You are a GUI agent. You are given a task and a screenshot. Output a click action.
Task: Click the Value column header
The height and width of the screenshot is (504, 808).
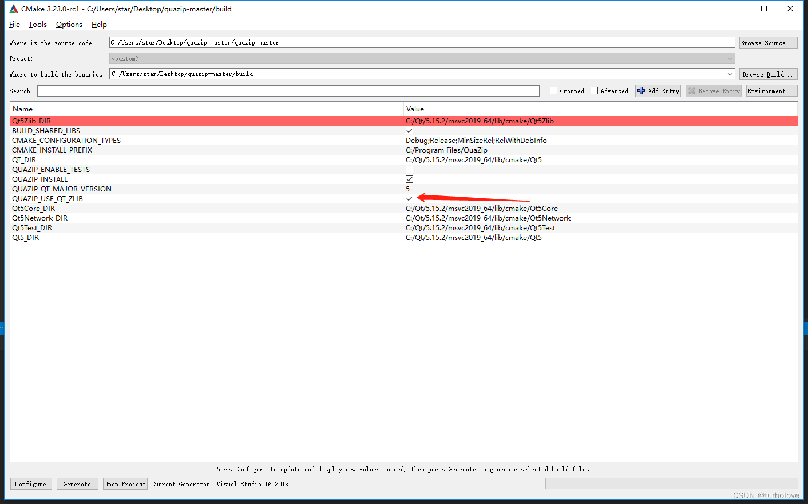(601, 109)
